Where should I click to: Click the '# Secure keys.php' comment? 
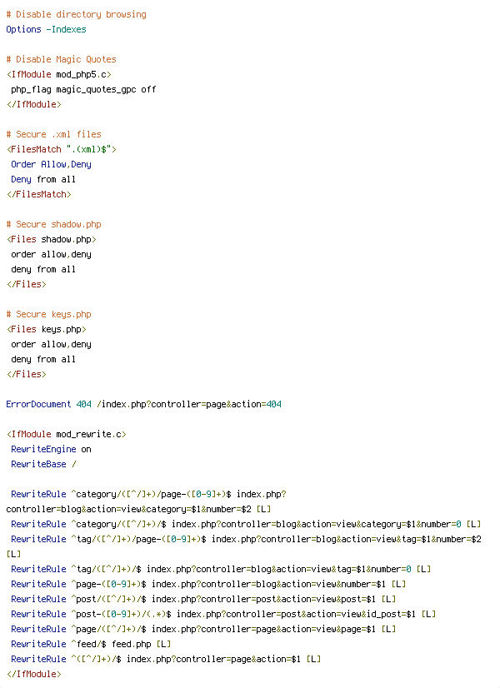[48, 314]
